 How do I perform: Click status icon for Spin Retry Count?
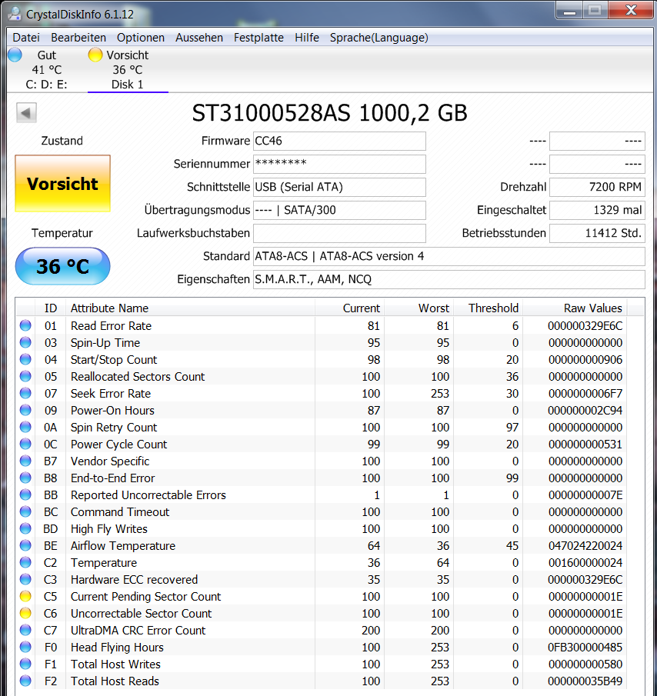[25, 427]
